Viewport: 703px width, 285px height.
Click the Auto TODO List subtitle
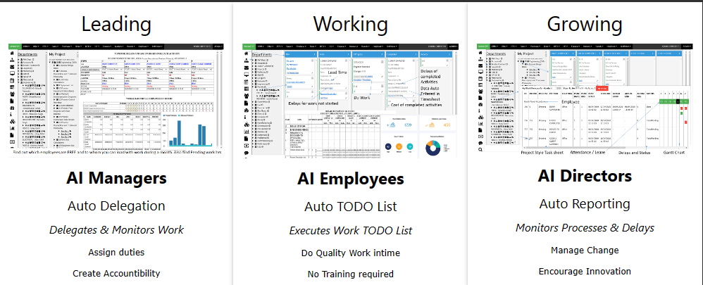[351, 207]
